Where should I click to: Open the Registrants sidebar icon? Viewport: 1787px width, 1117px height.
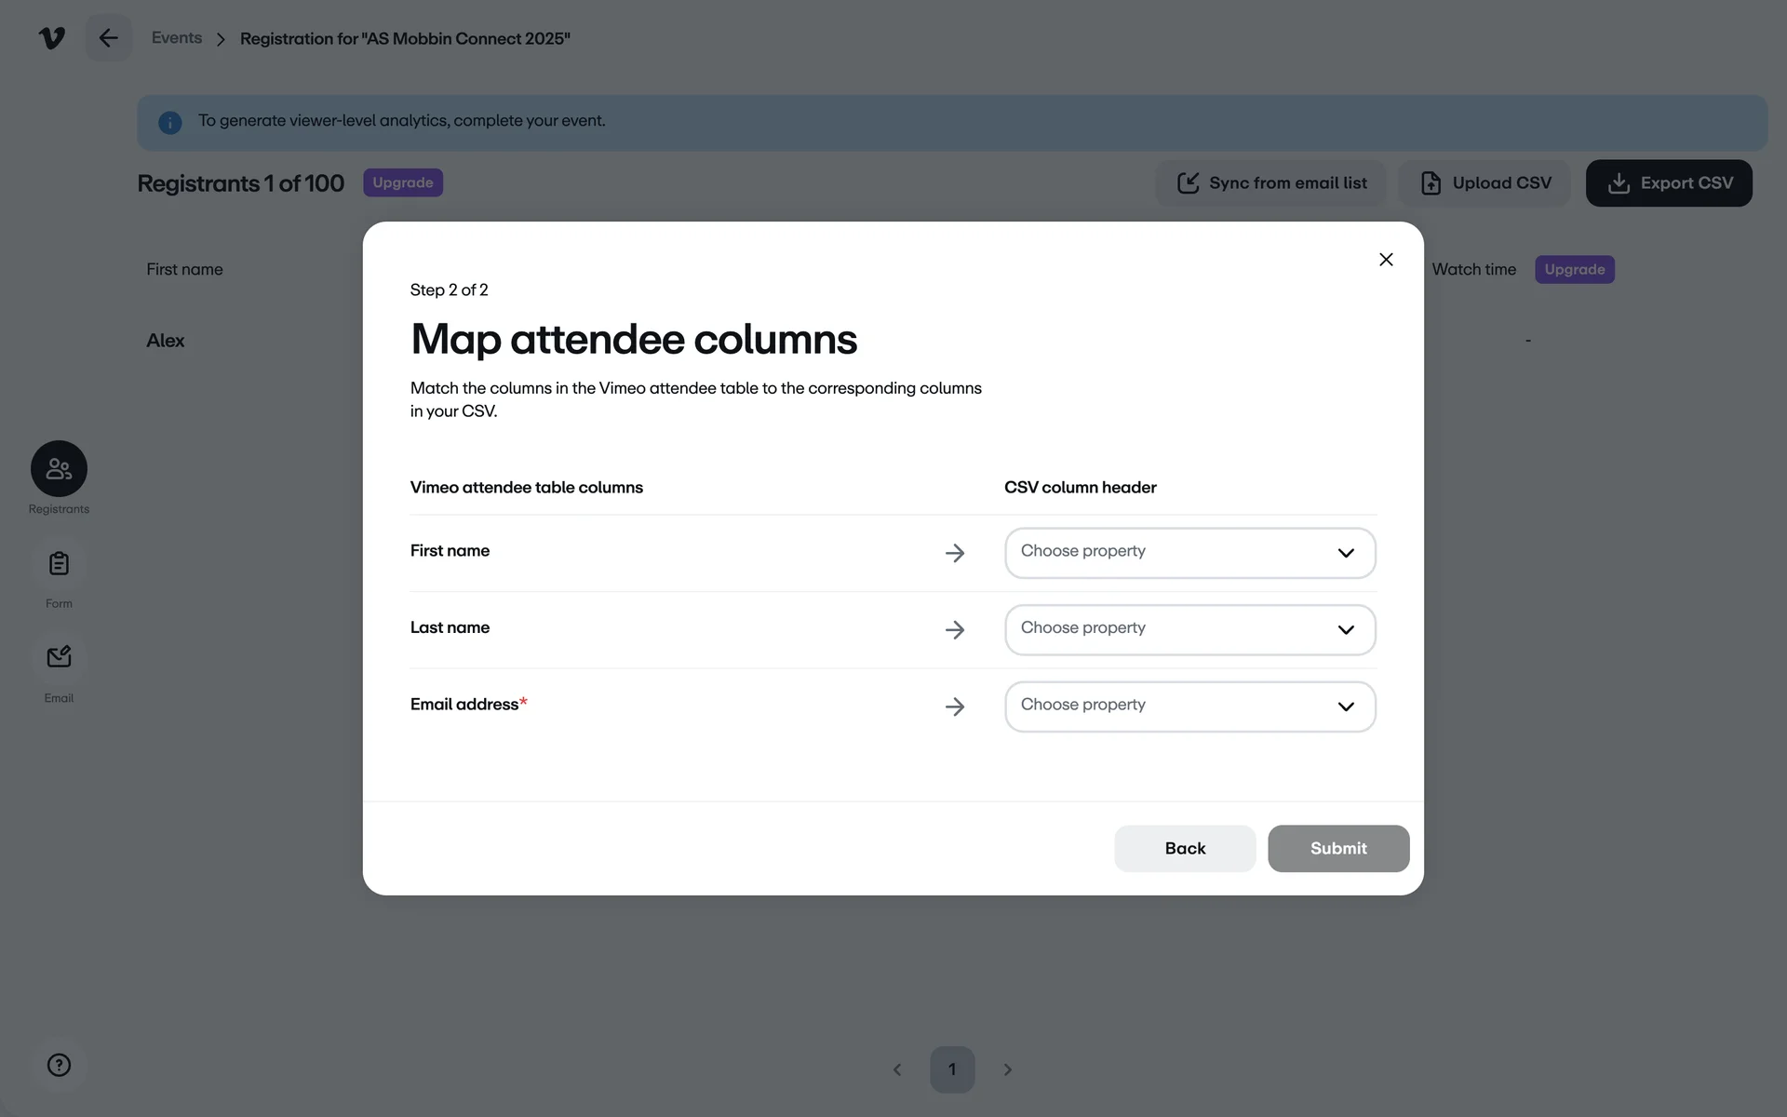[x=59, y=469]
